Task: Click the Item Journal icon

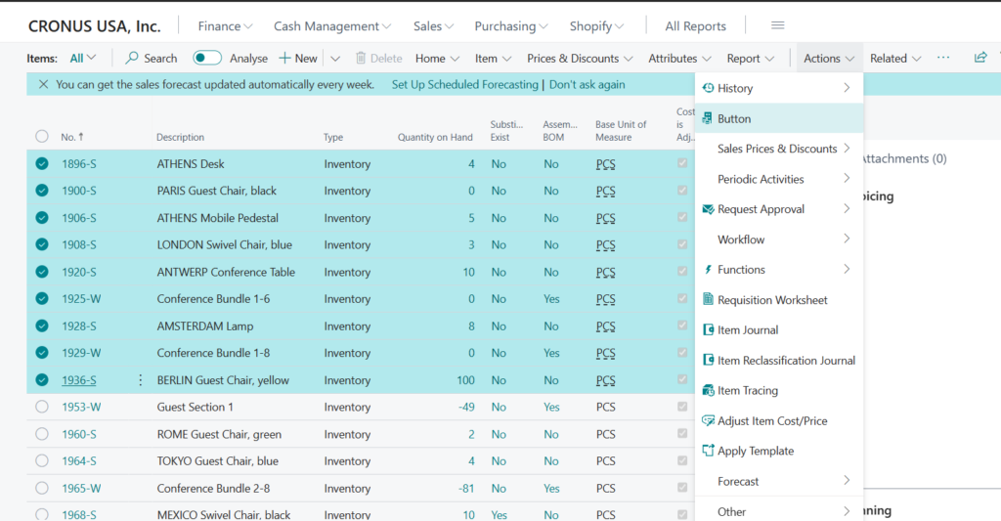Action: (708, 329)
